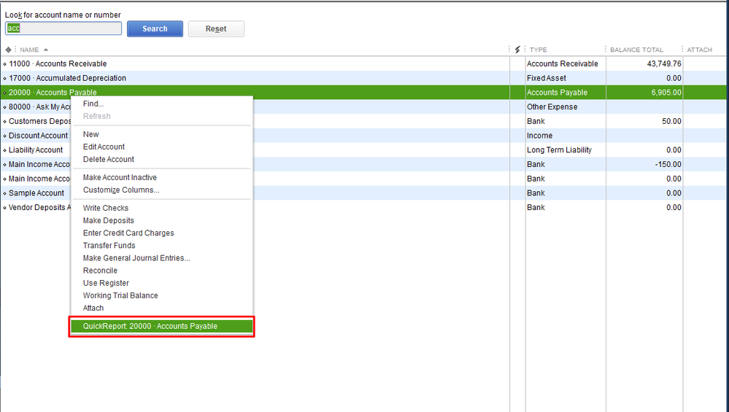Viewport: 729px width, 412px height.
Task: Click the Reset button
Action: click(x=216, y=28)
